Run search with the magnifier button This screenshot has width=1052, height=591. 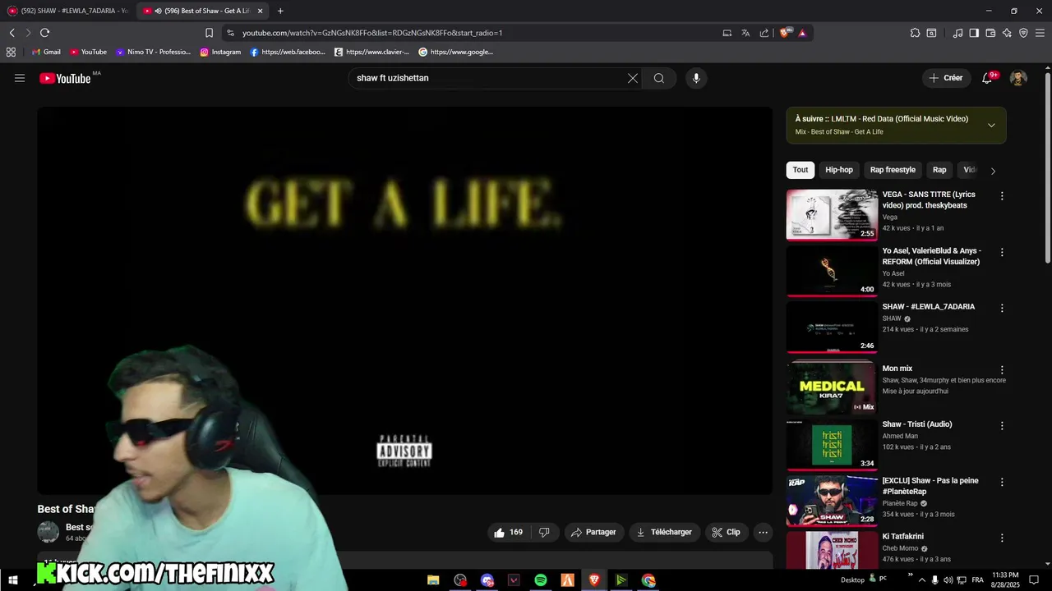(659, 78)
